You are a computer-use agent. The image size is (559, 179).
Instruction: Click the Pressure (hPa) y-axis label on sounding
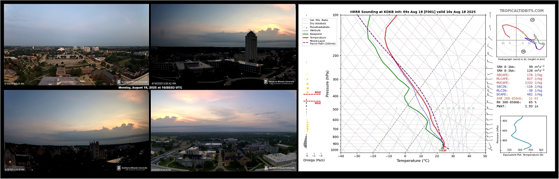pos(328,83)
